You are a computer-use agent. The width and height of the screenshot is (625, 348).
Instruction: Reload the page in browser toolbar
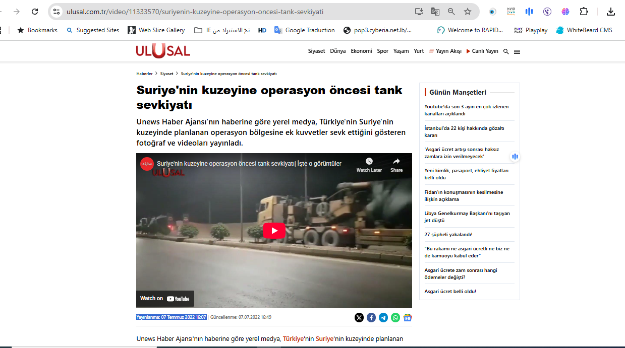pyautogui.click(x=35, y=12)
